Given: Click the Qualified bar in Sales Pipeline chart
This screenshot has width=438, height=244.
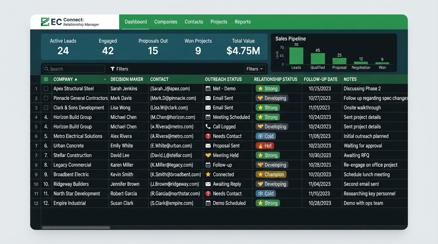Looking at the screenshot, I should coord(318,59).
